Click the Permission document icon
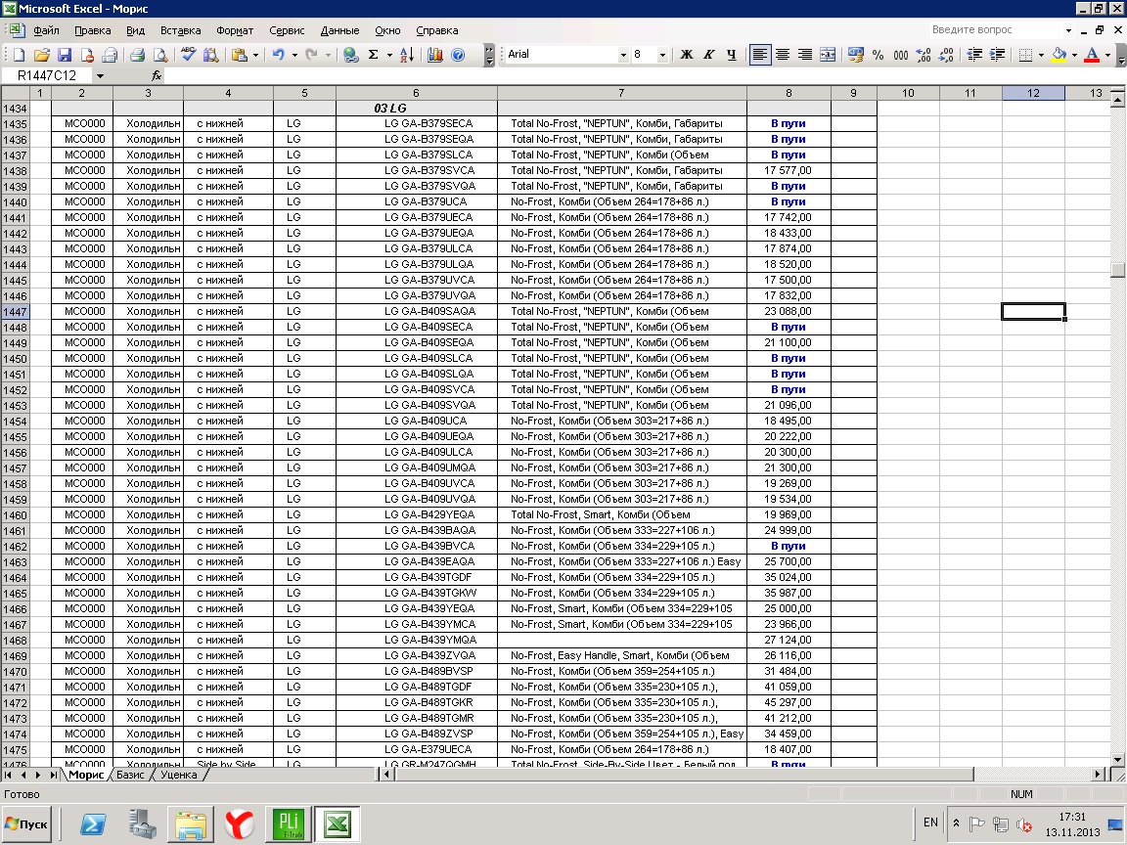The image size is (1127, 845). pos(87,55)
